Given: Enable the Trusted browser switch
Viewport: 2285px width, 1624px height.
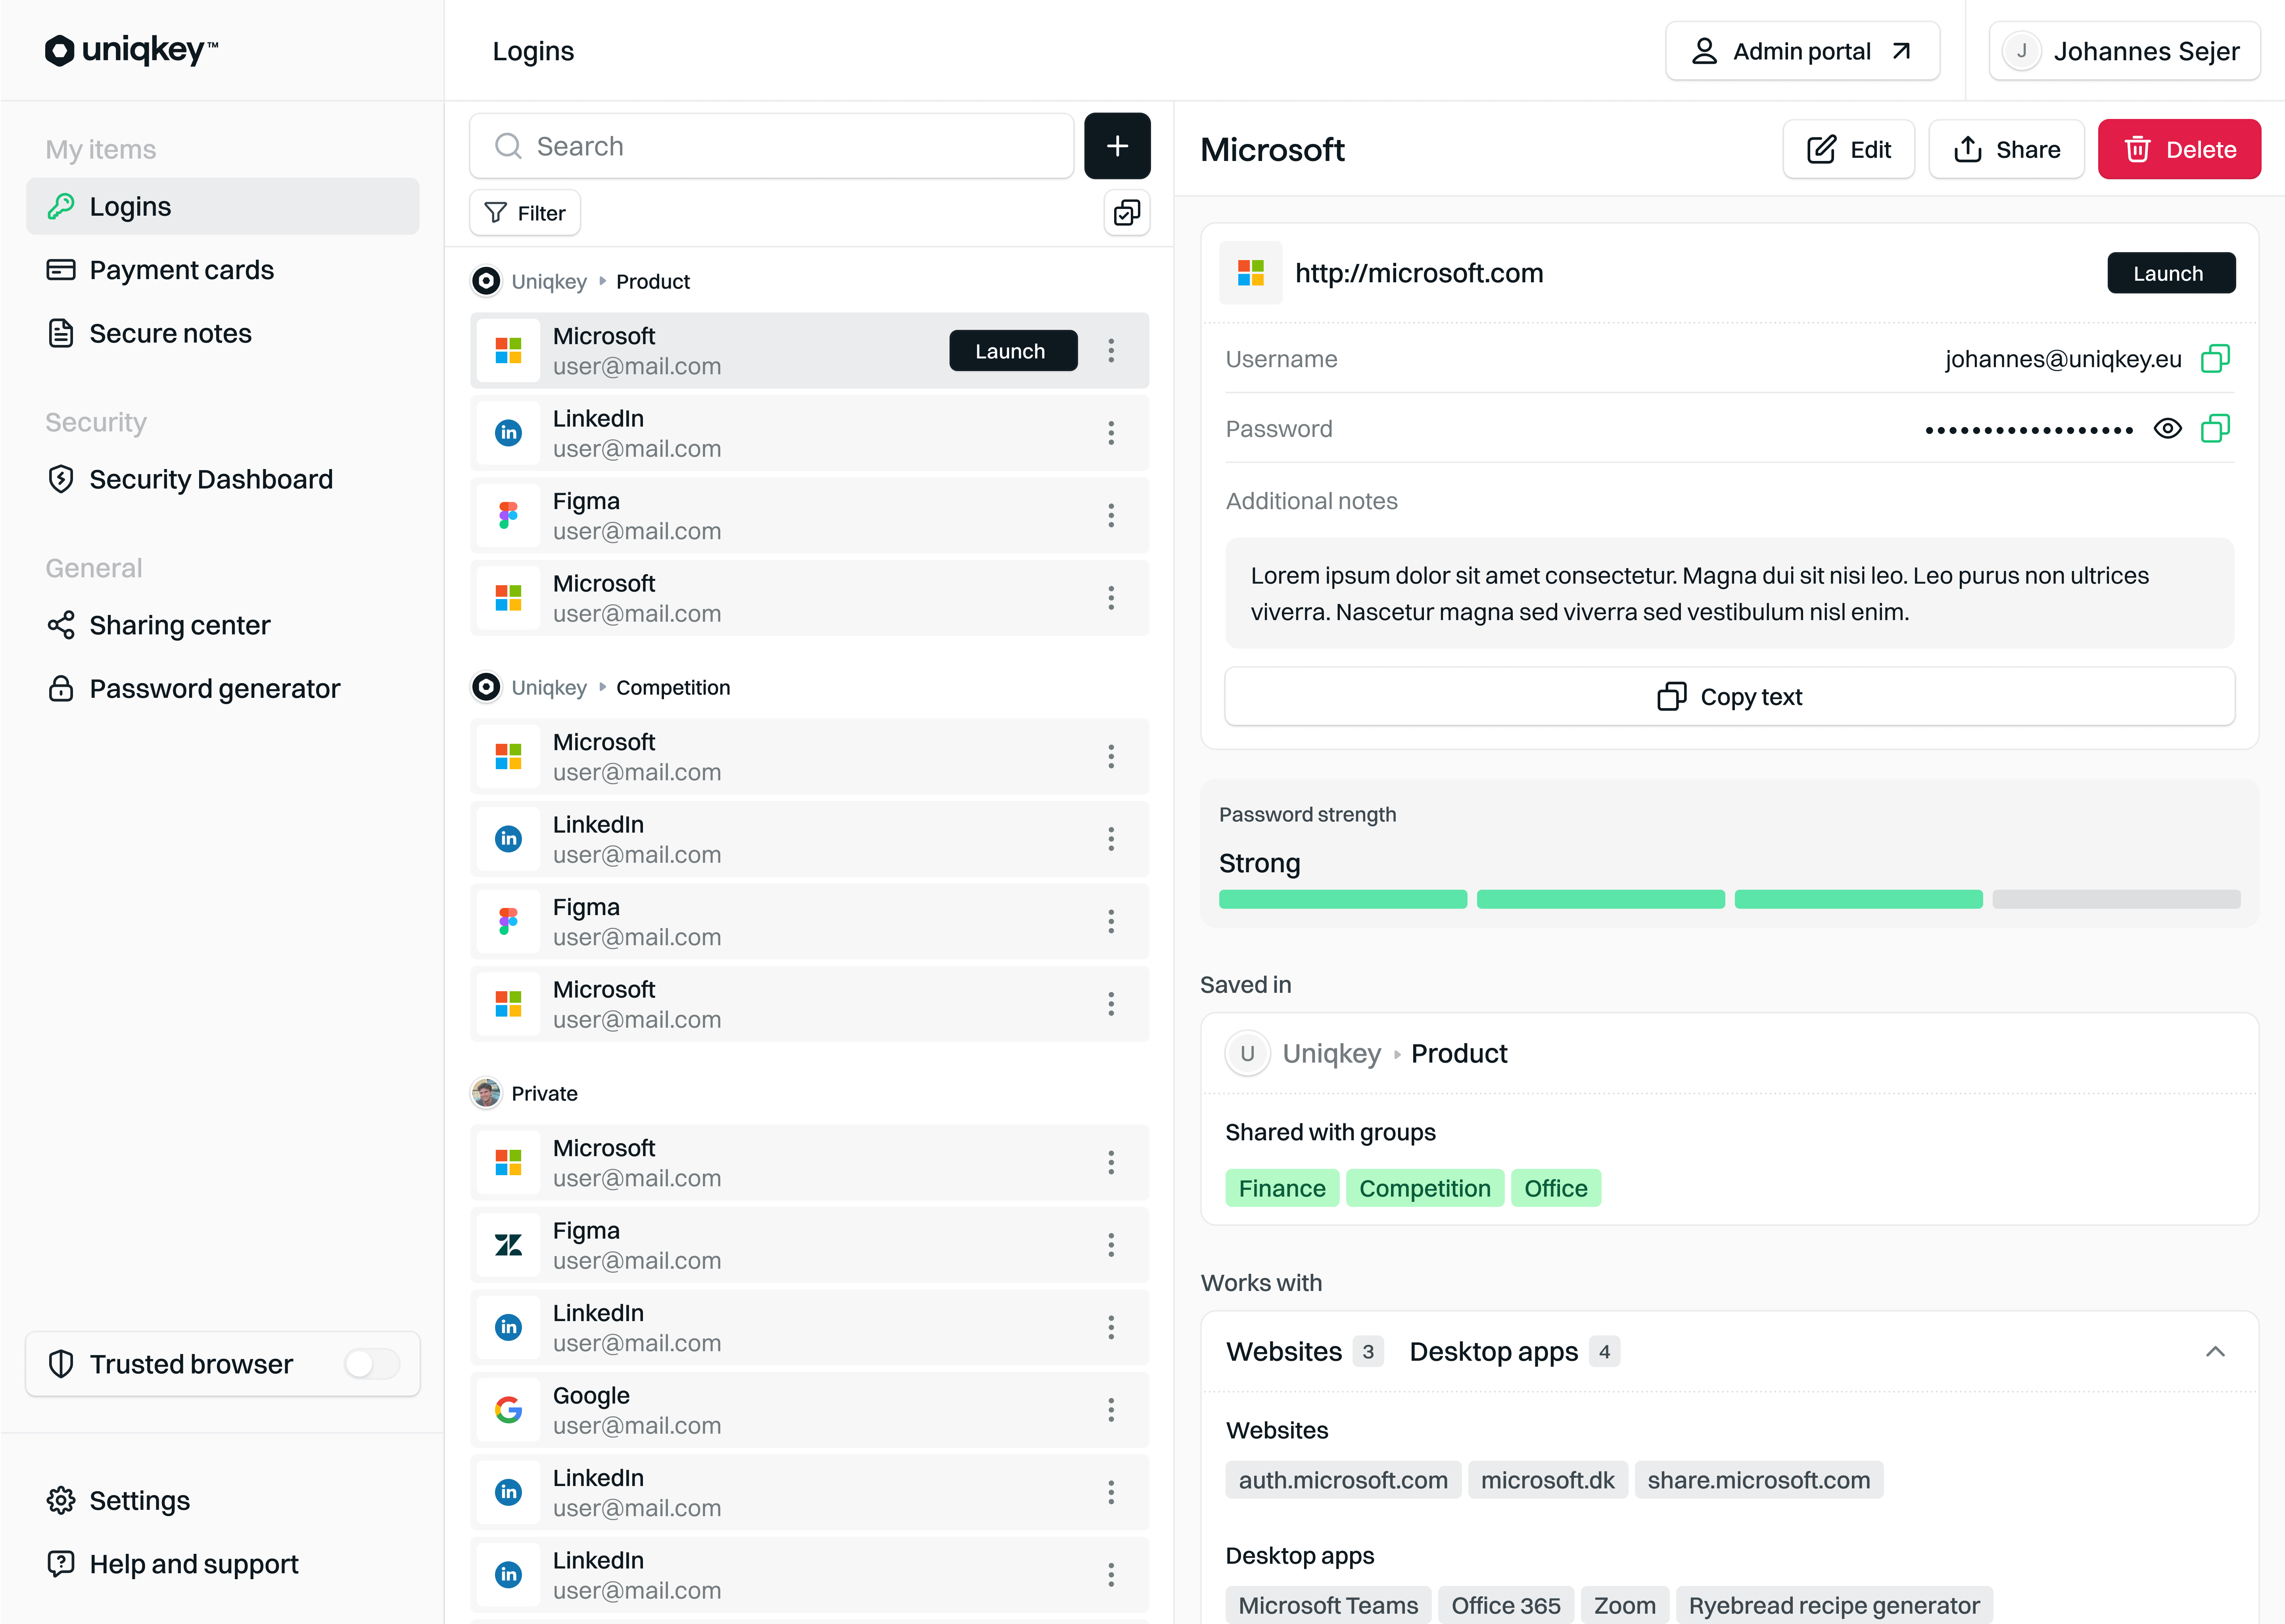Looking at the screenshot, I should pos(371,1364).
